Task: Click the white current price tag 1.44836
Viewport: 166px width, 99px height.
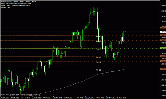Action: click(163, 32)
